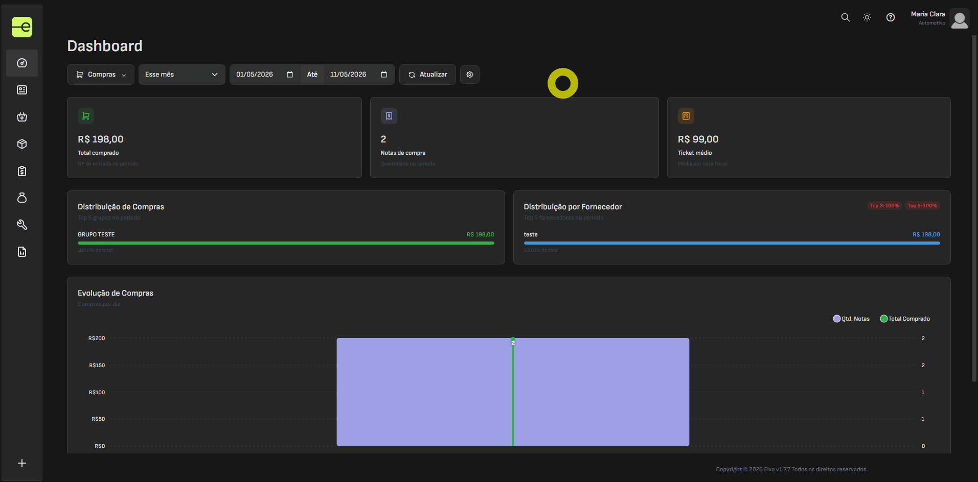The width and height of the screenshot is (978, 482).
Task: Open the Dashboard compass sidebar icon
Action: coord(22,63)
